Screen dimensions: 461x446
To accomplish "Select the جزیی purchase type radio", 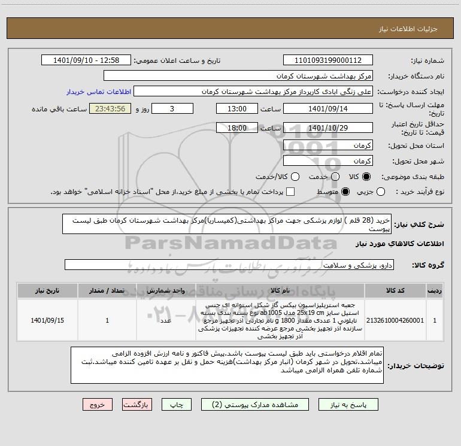I will tap(380, 192).
